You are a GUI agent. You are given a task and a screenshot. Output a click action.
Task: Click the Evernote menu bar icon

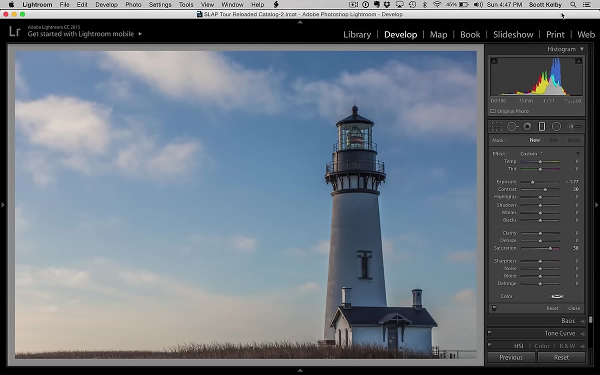click(377, 4)
